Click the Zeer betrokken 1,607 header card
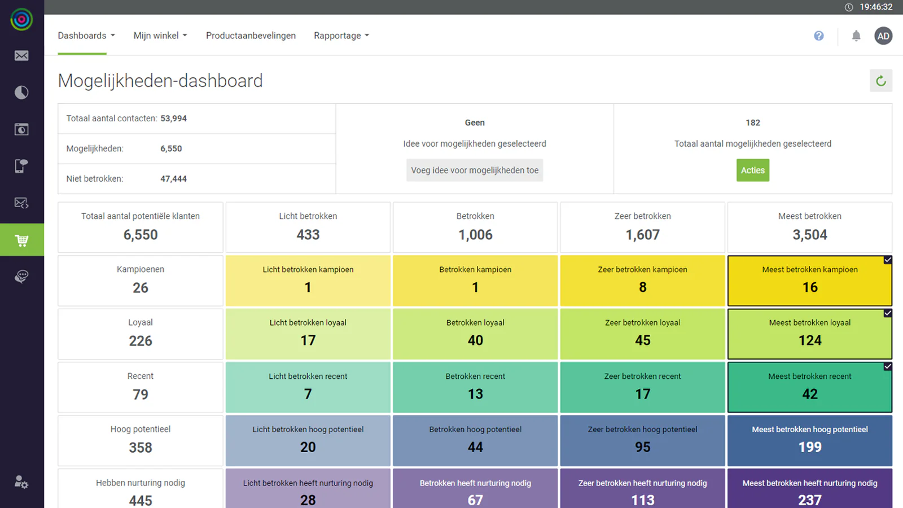Screen dimensions: 903x508 [x=643, y=227]
